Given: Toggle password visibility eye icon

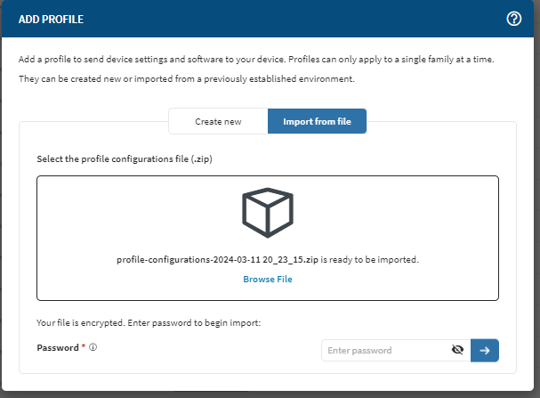Looking at the screenshot, I should coord(457,351).
